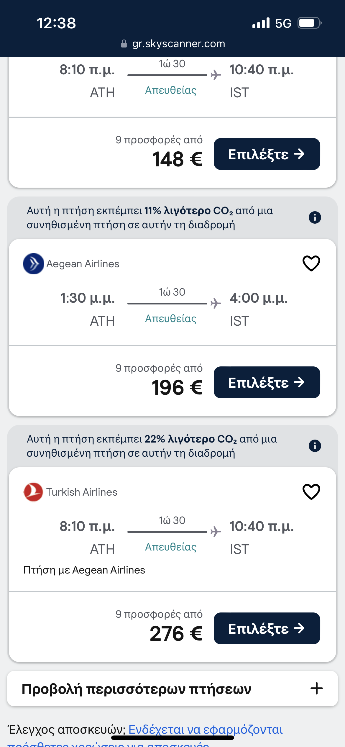The height and width of the screenshot is (747, 345).
Task: Tap the plane icon on the 1:30 μ.μ. flight
Action: 216,303
